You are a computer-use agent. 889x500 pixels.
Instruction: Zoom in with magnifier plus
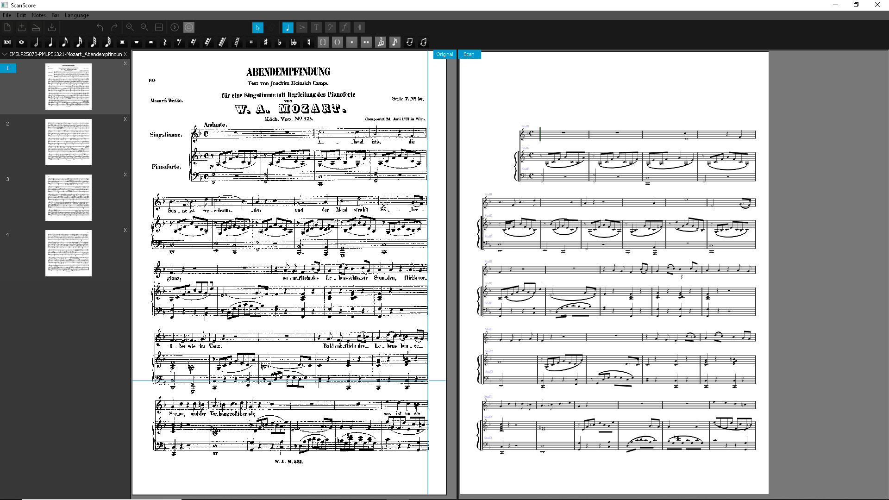point(130,27)
